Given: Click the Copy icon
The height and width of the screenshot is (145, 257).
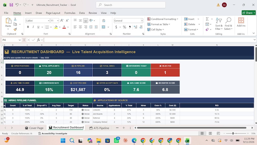Looking at the screenshot, I should point(15,24).
